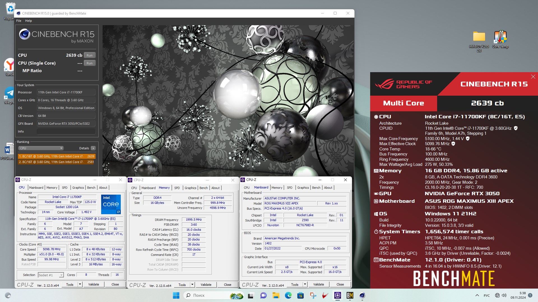
Task: Switch to BenchMate via its taskbar icon
Action: 350,295
